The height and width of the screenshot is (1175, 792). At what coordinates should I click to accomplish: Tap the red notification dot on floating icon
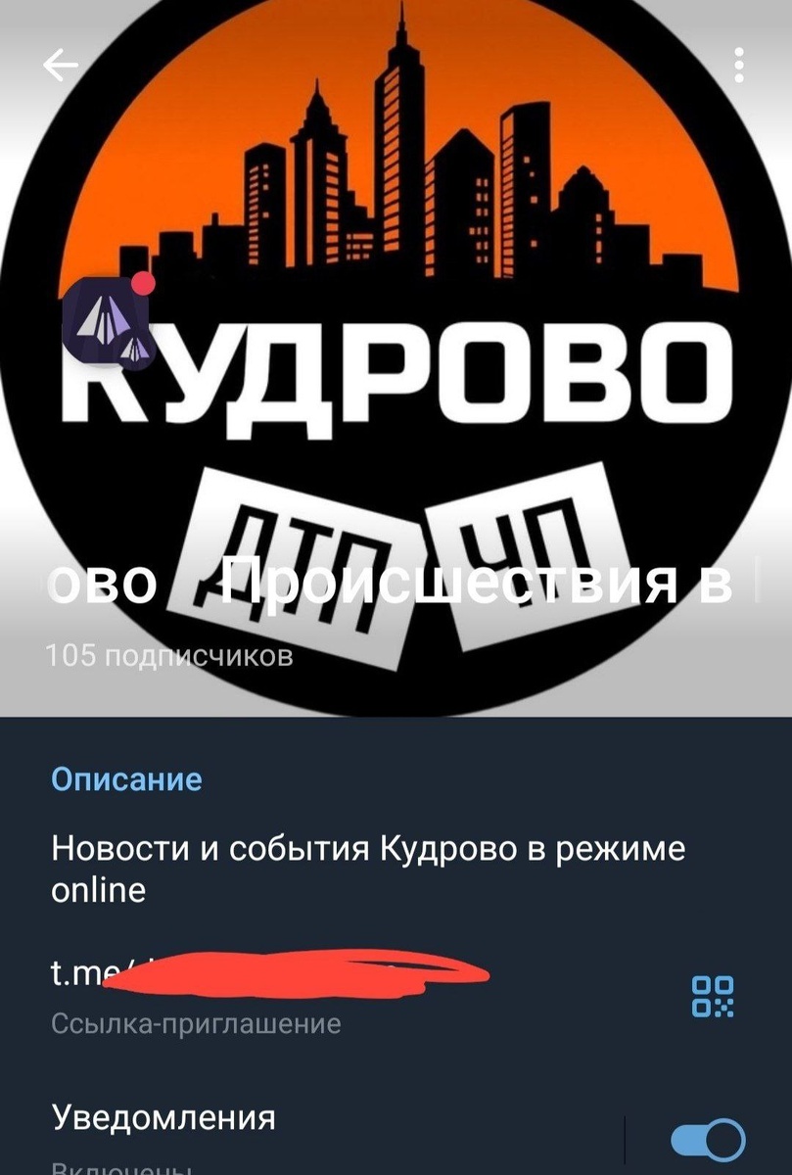(143, 284)
